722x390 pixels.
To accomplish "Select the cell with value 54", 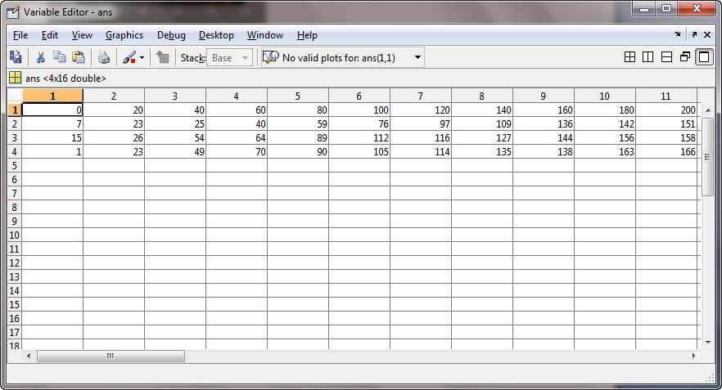I will tap(175, 137).
